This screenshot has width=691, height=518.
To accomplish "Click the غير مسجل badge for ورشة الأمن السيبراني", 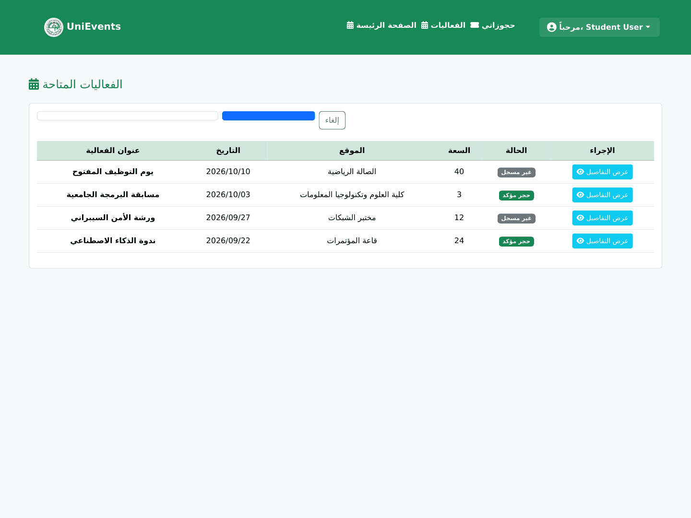I will pyautogui.click(x=516, y=218).
